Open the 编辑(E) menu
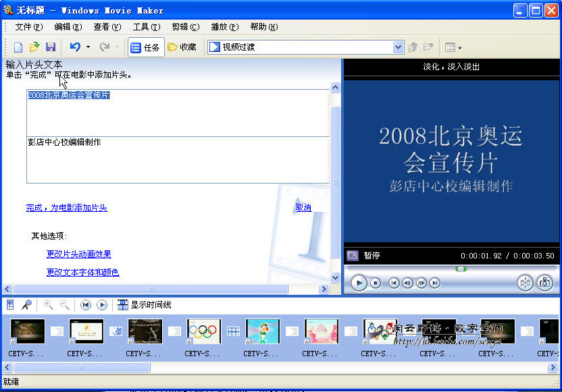The width and height of the screenshot is (562, 392). point(68,27)
